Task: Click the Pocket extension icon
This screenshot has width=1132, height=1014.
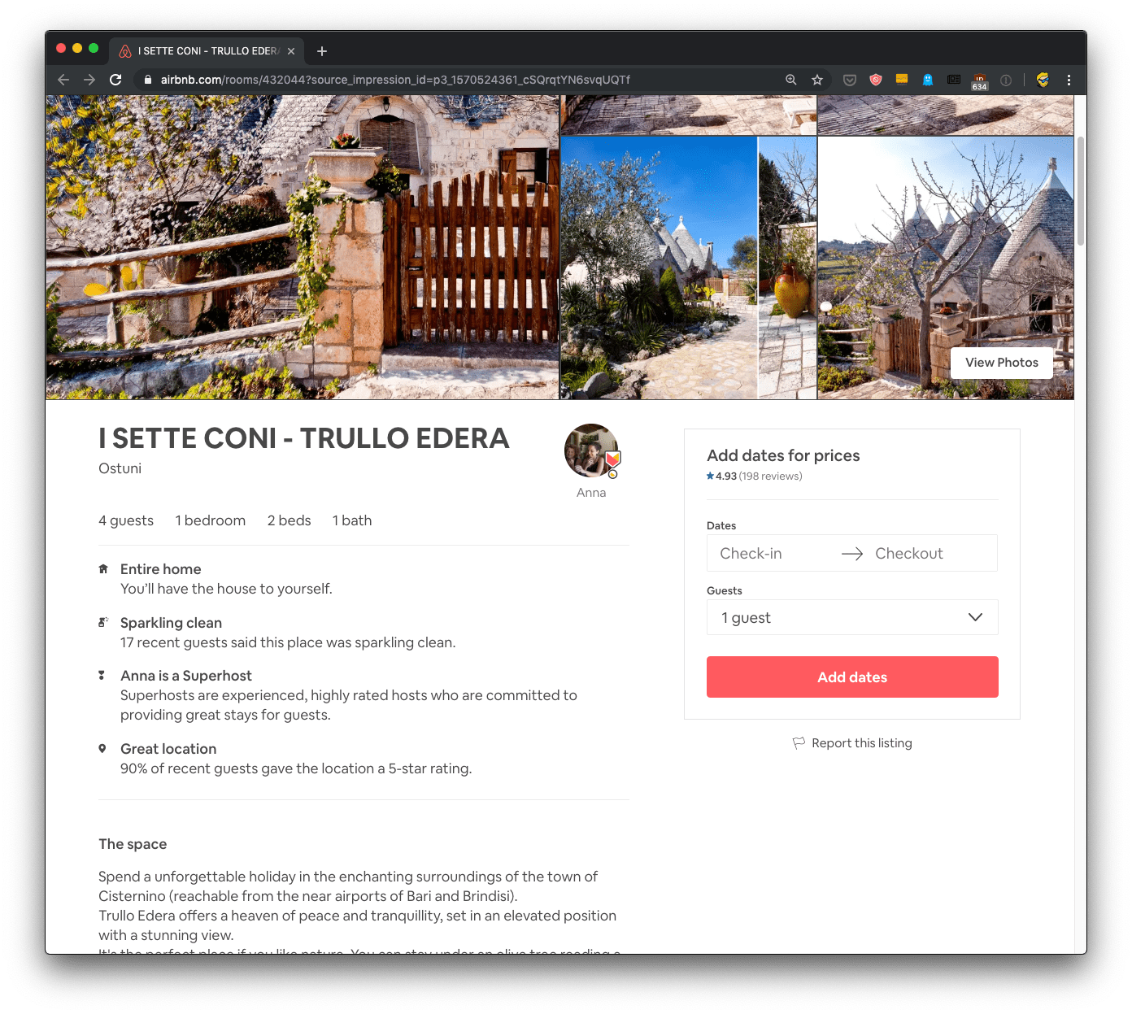Action: point(849,80)
